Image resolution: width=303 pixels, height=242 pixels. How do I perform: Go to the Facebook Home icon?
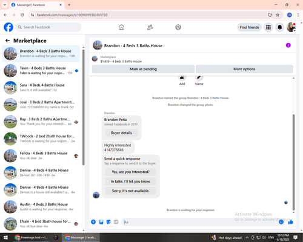click(x=121, y=27)
